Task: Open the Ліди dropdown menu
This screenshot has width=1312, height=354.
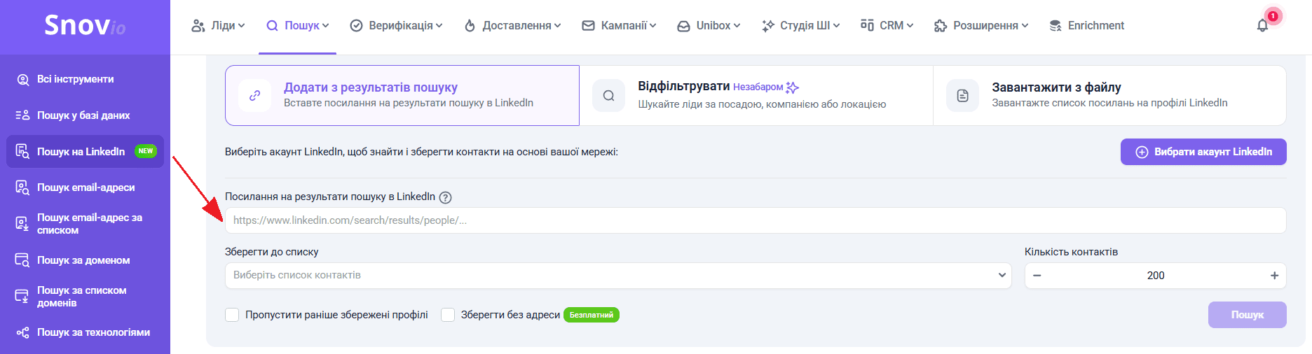Action: [218, 26]
